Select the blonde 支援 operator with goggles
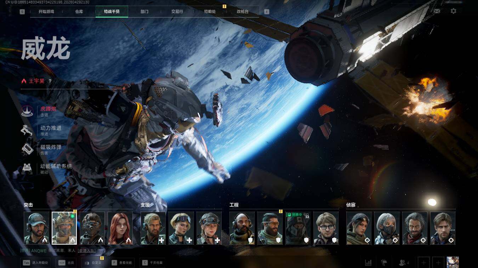478x268 pixels. (181, 228)
